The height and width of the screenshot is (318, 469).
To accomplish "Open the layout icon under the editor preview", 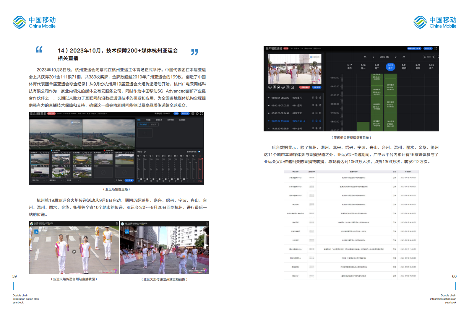I will click(x=275, y=87).
